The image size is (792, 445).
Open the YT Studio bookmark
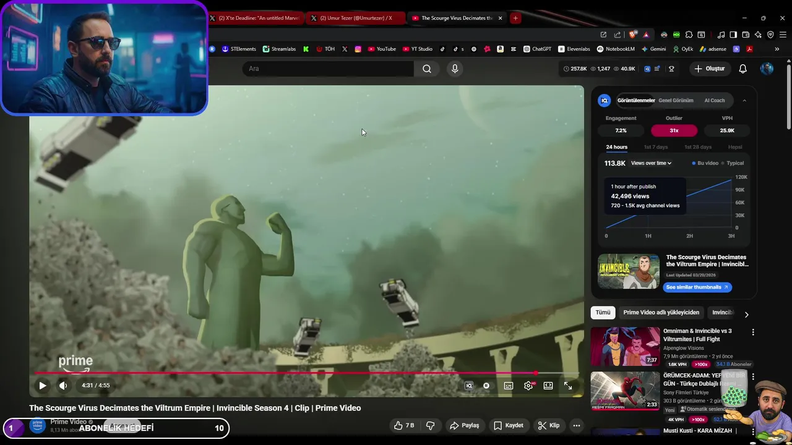[x=418, y=49]
